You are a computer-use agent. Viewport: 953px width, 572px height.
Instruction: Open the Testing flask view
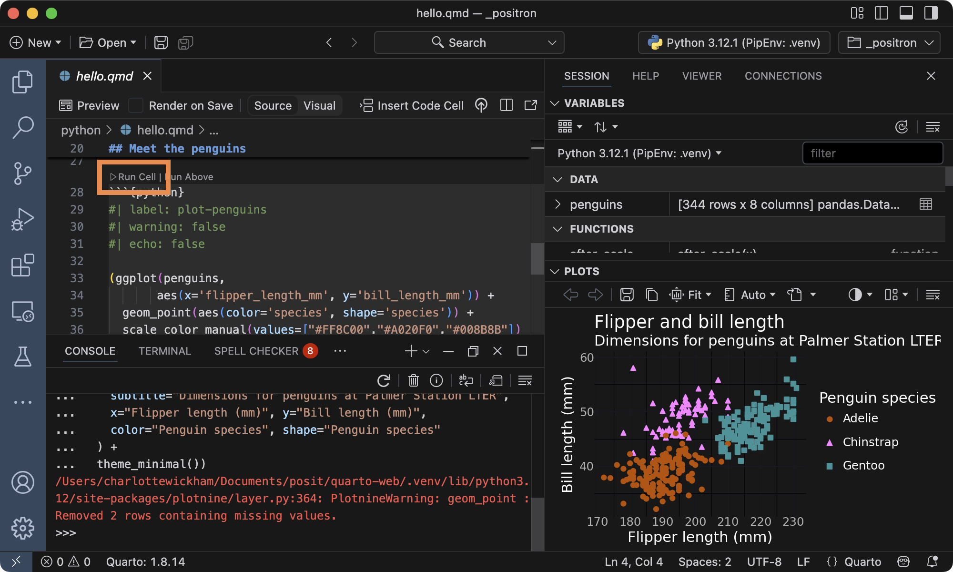tap(22, 357)
